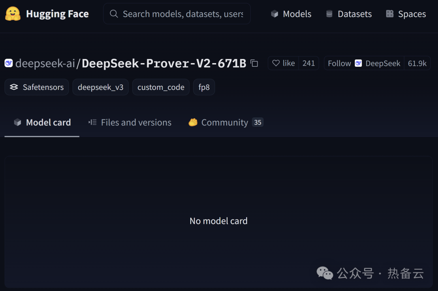Filter by the fp8 tag
Screen dimensions: 438x291
[x=204, y=87]
